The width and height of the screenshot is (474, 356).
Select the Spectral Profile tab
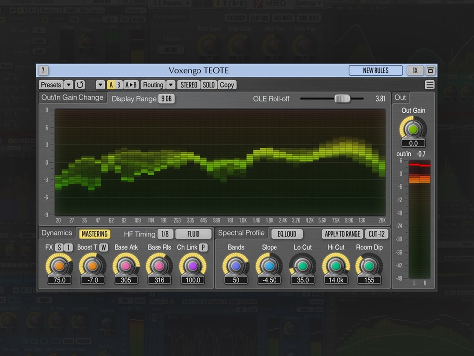[241, 233]
